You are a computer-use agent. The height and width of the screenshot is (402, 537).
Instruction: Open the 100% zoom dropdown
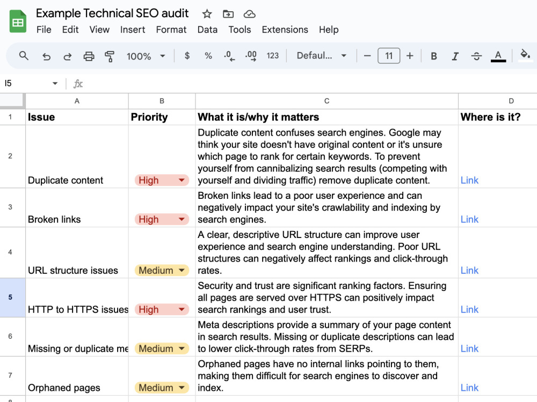146,56
